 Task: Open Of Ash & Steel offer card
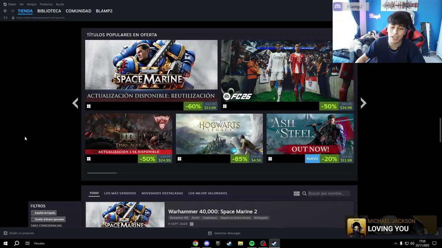point(310,138)
